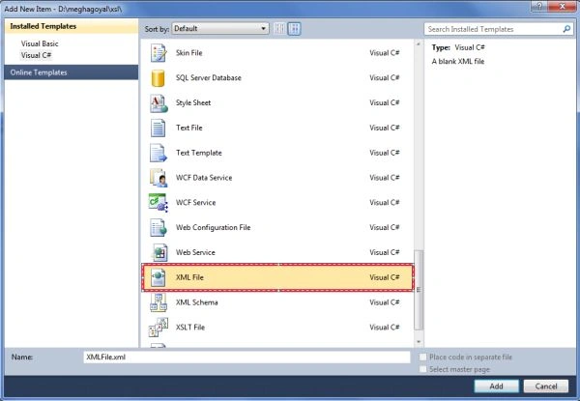Select the "Skin File" row text
The width and height of the screenshot is (580, 401).
coord(189,53)
